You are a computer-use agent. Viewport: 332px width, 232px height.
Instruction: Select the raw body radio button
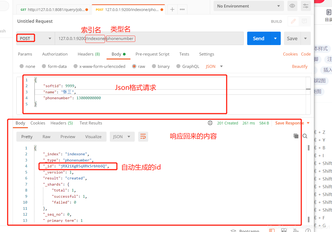point(134,66)
